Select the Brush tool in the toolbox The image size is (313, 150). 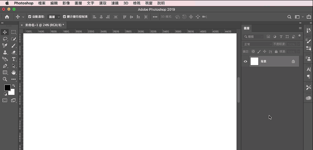tap(13, 46)
